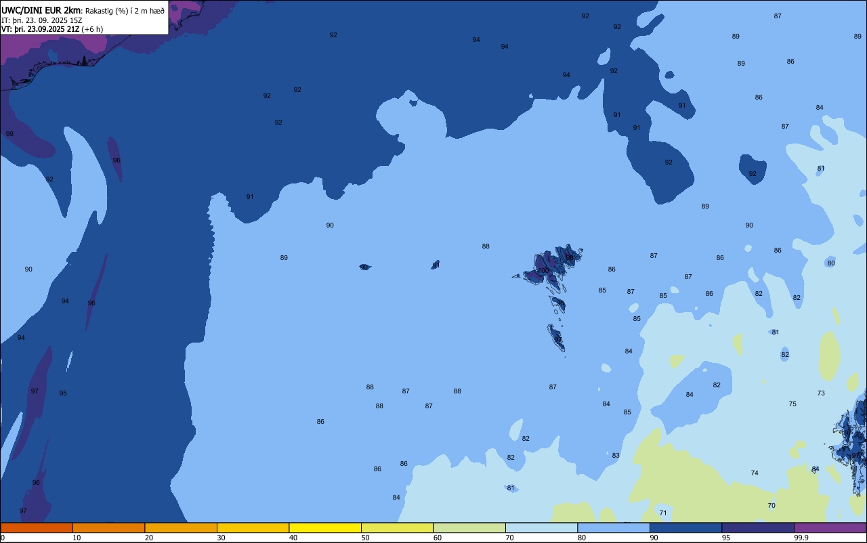Select the 80–90 light blue legend swatch

coord(614,527)
